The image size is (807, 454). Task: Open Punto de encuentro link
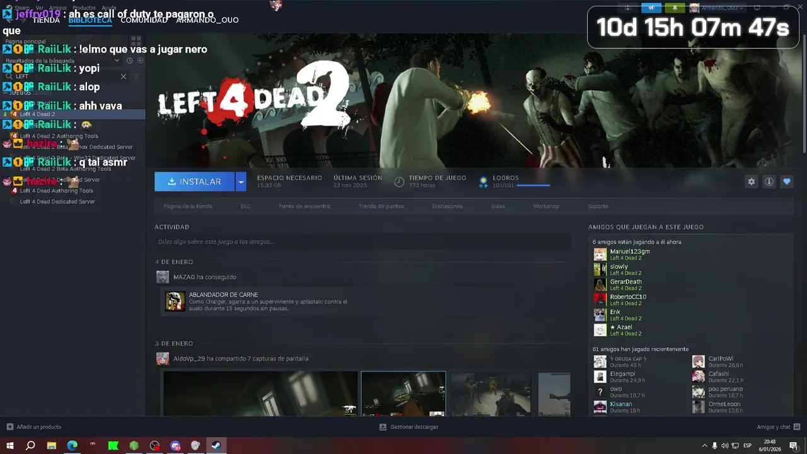tap(305, 206)
